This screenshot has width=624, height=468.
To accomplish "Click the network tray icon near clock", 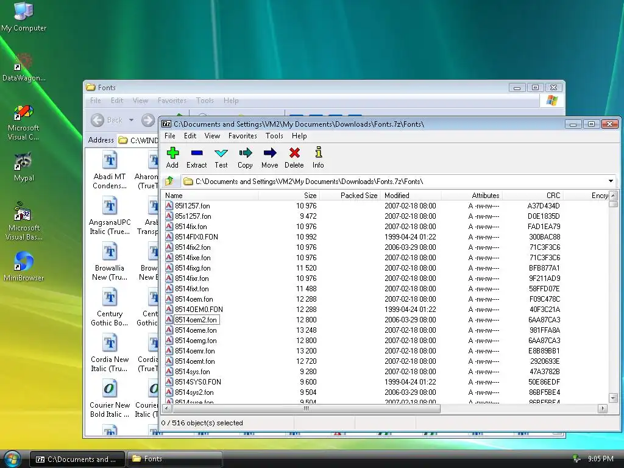I will pos(576,459).
